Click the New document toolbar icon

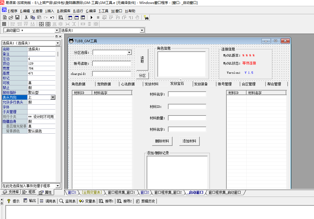pos(5,18)
